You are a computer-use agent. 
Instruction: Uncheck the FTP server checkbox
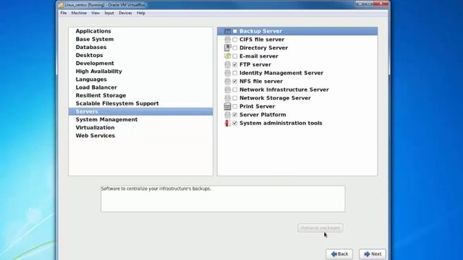(x=234, y=64)
